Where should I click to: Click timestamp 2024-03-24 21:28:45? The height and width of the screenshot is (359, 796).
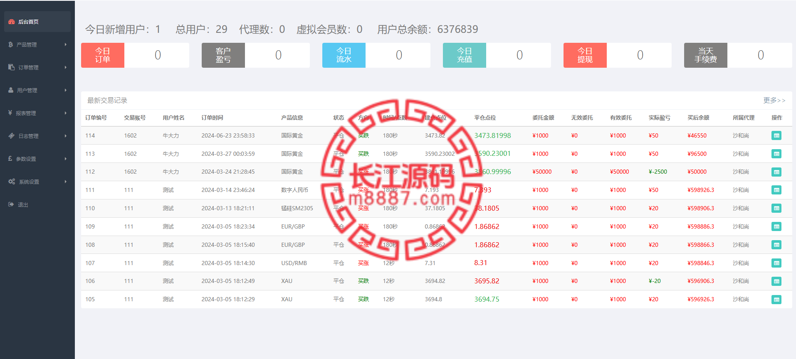[228, 172]
